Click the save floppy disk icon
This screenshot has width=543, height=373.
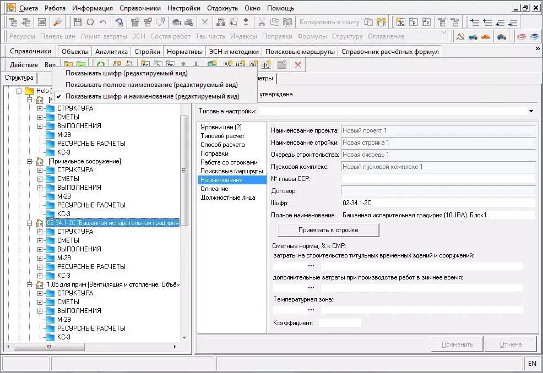[78, 22]
